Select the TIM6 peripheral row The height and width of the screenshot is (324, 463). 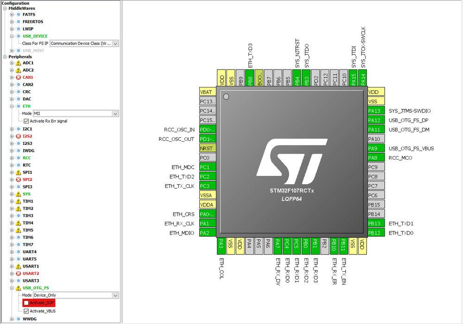pyautogui.click(x=28, y=237)
